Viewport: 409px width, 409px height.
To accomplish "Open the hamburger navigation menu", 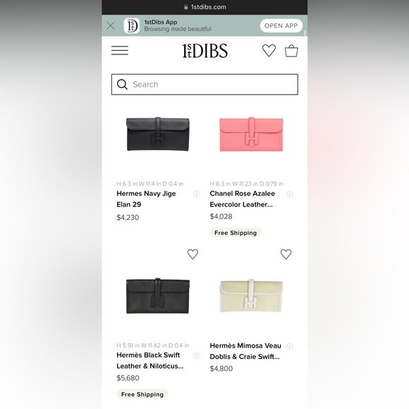I will point(120,50).
